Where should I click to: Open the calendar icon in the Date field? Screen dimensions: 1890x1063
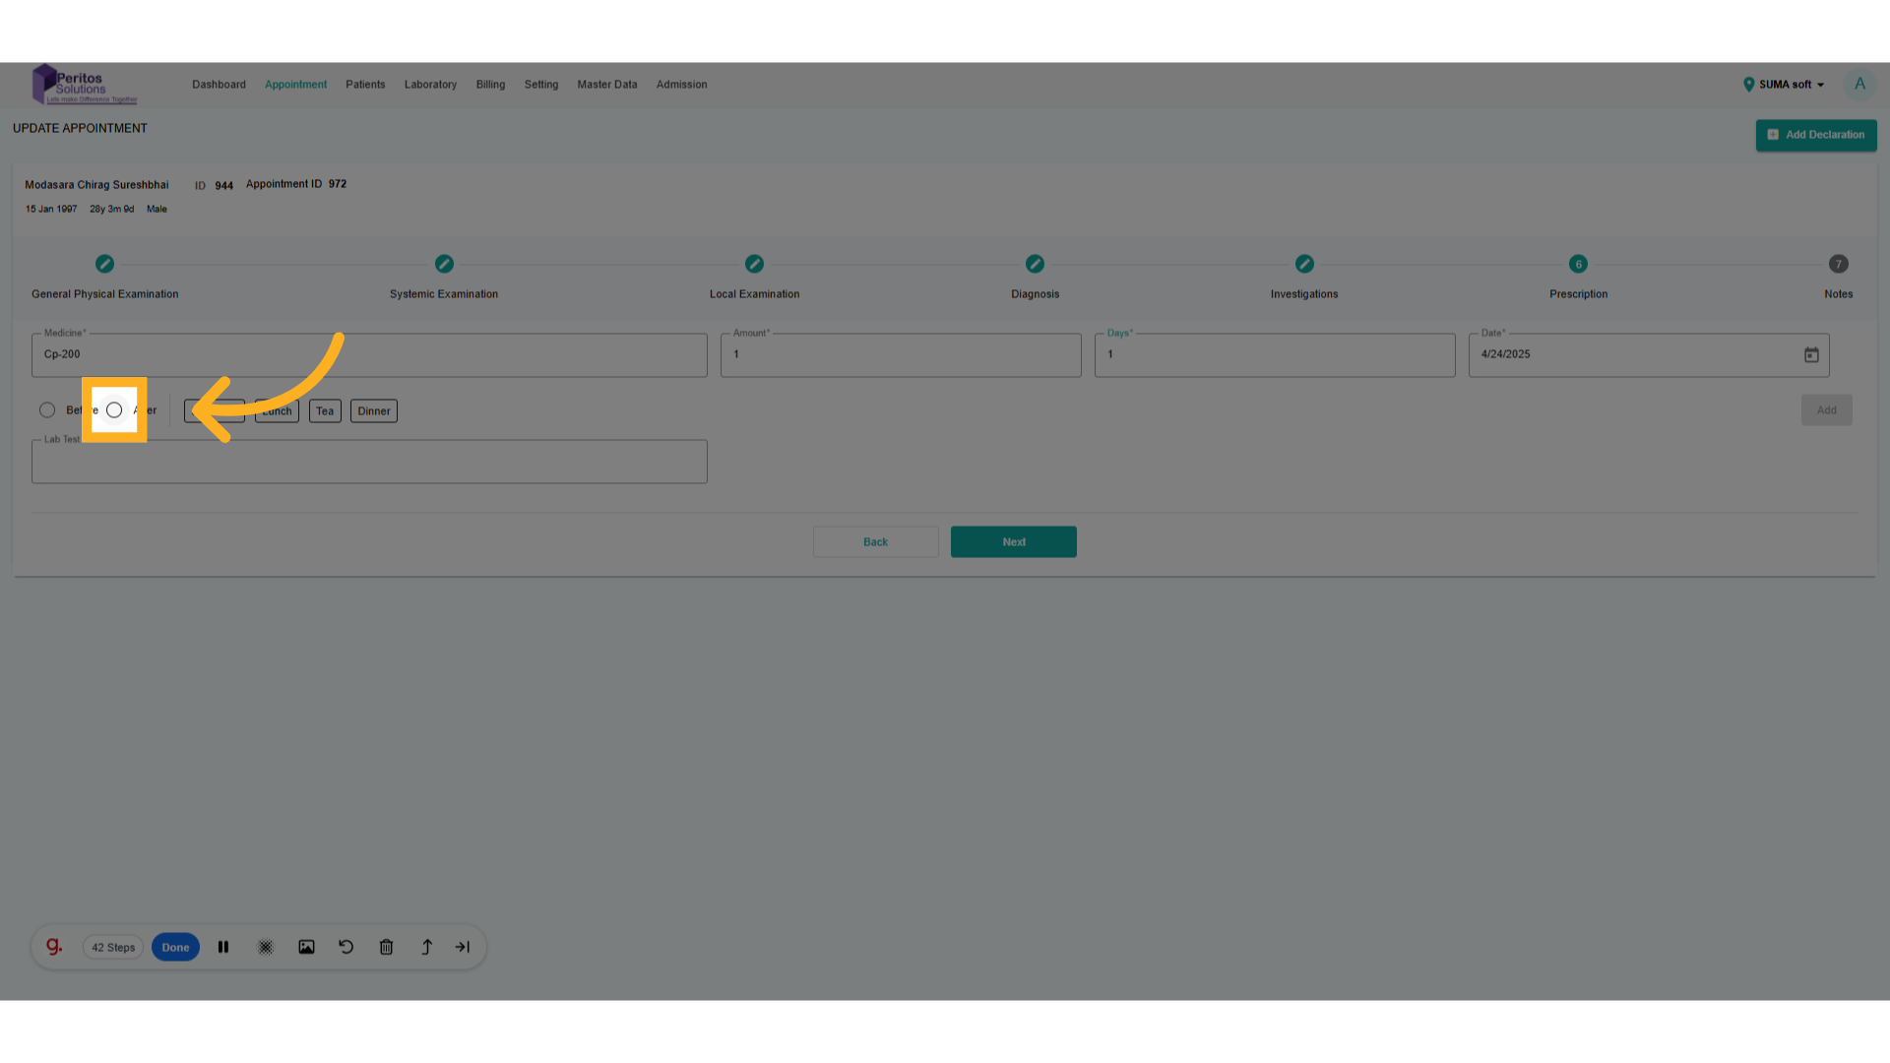[1811, 354]
